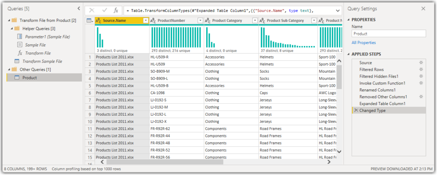This screenshot has width=437, height=175.
Task: Collapse Transform File from Product folder
Action: coord(9,20)
